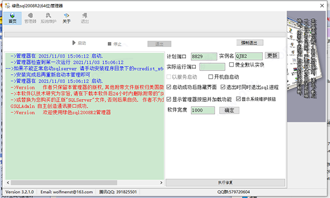Click the 更新 update button
This screenshot has width=330, height=198.
(272, 56)
